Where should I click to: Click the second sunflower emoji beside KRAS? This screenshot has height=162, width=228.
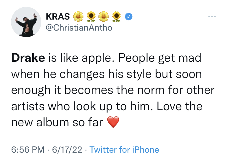(91, 16)
